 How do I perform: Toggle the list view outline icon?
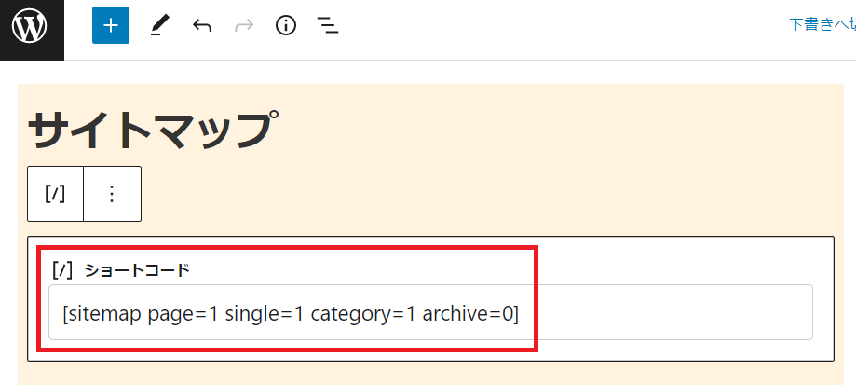point(328,26)
